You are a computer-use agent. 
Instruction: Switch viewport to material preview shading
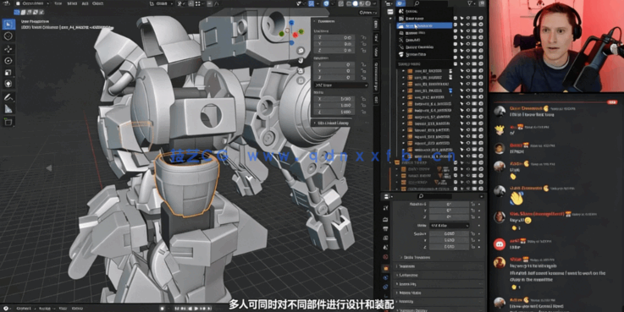pyautogui.click(x=362, y=3)
